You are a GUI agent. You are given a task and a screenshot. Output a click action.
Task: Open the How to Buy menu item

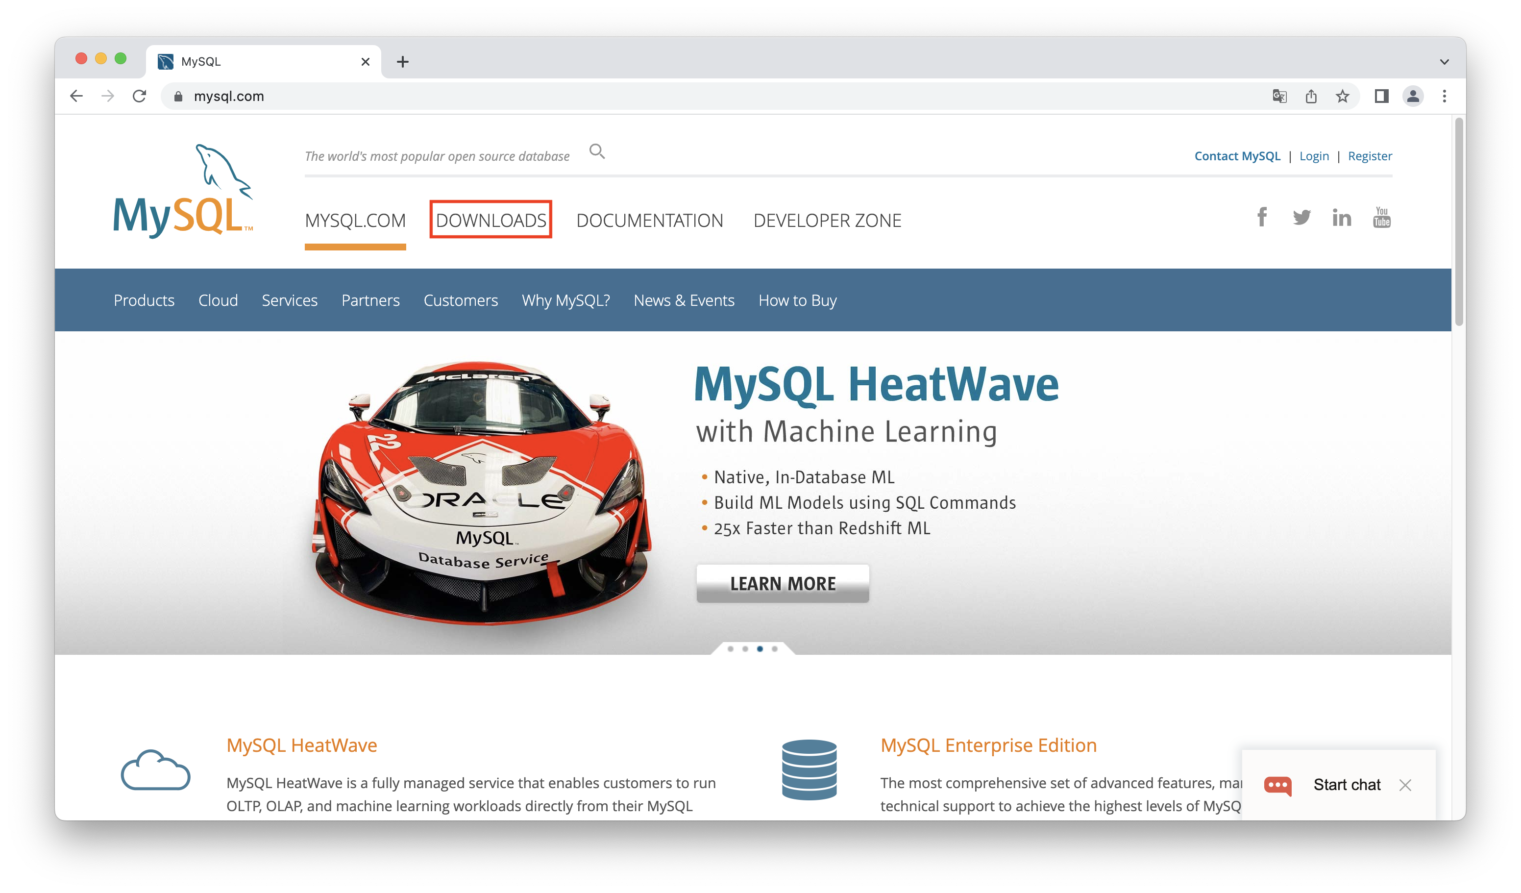pos(797,300)
